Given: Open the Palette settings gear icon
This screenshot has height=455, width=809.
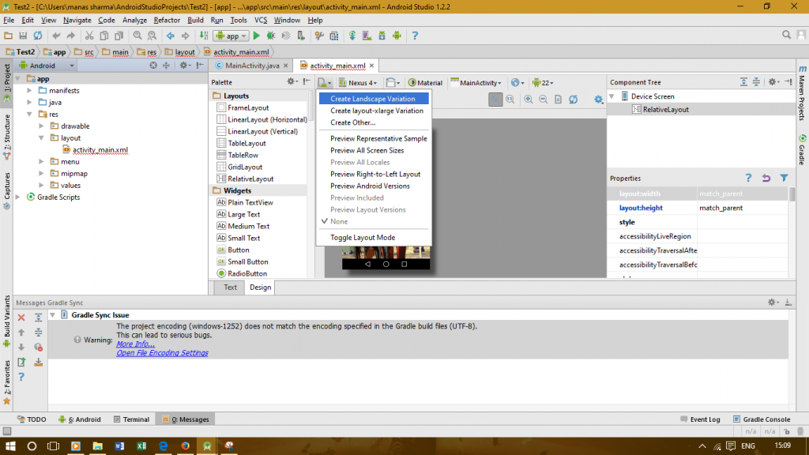Looking at the screenshot, I should tap(290, 82).
